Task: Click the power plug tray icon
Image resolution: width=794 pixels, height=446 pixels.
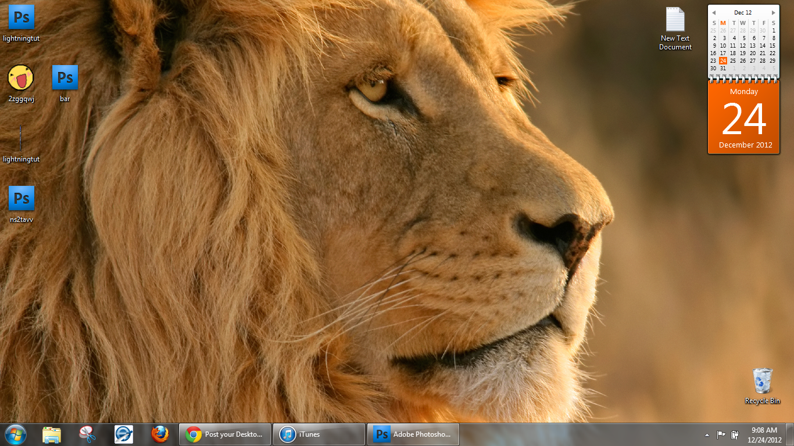Action: point(735,434)
